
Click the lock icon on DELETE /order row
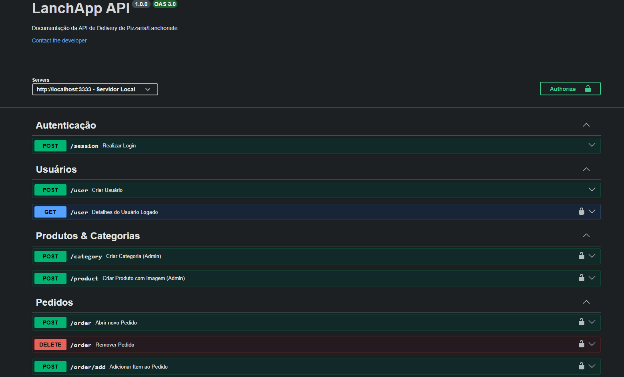click(x=581, y=344)
